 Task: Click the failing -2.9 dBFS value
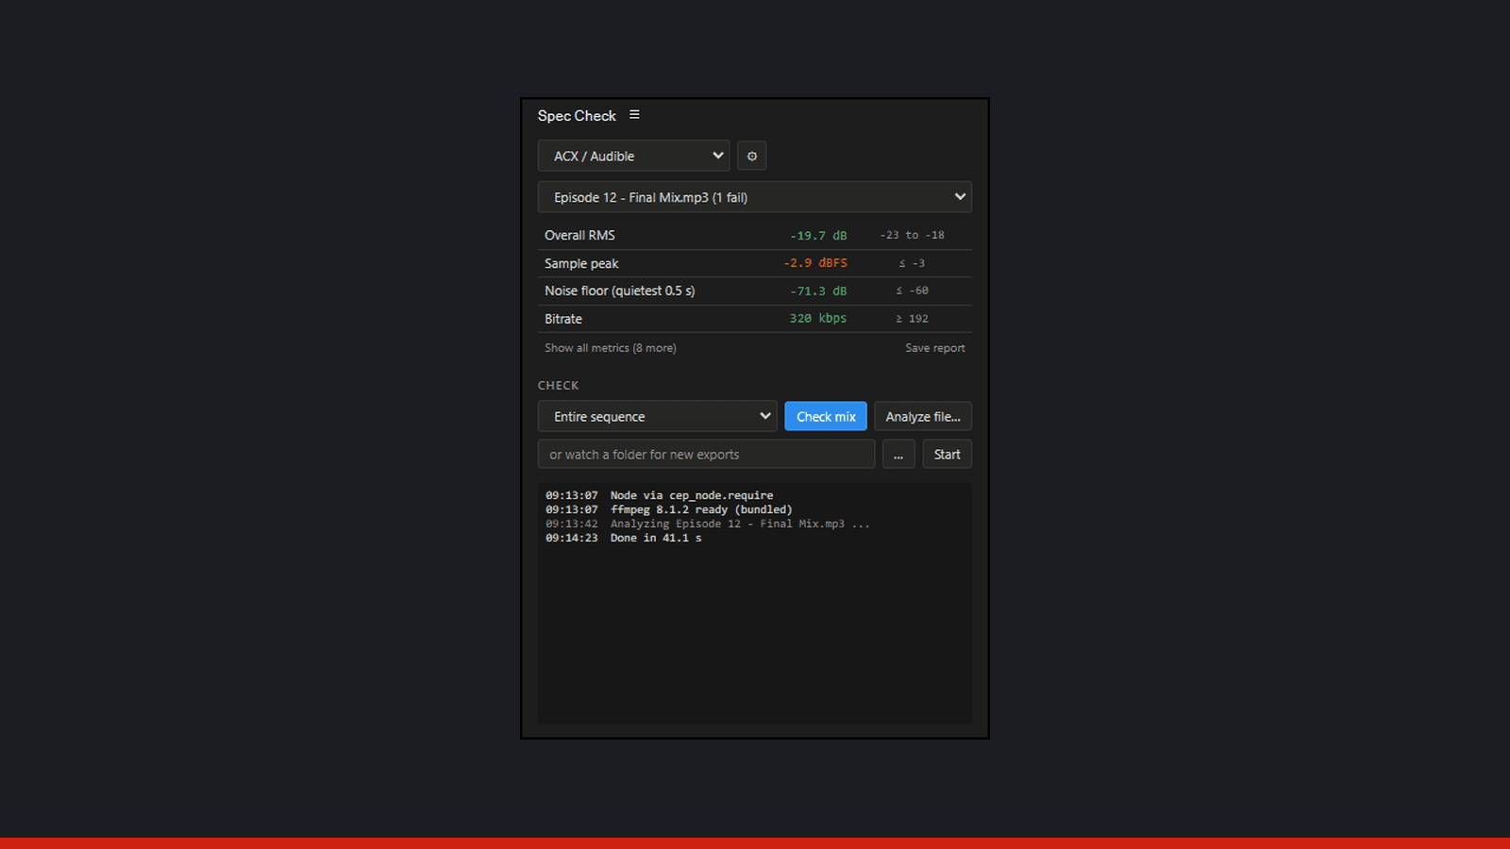click(x=815, y=263)
